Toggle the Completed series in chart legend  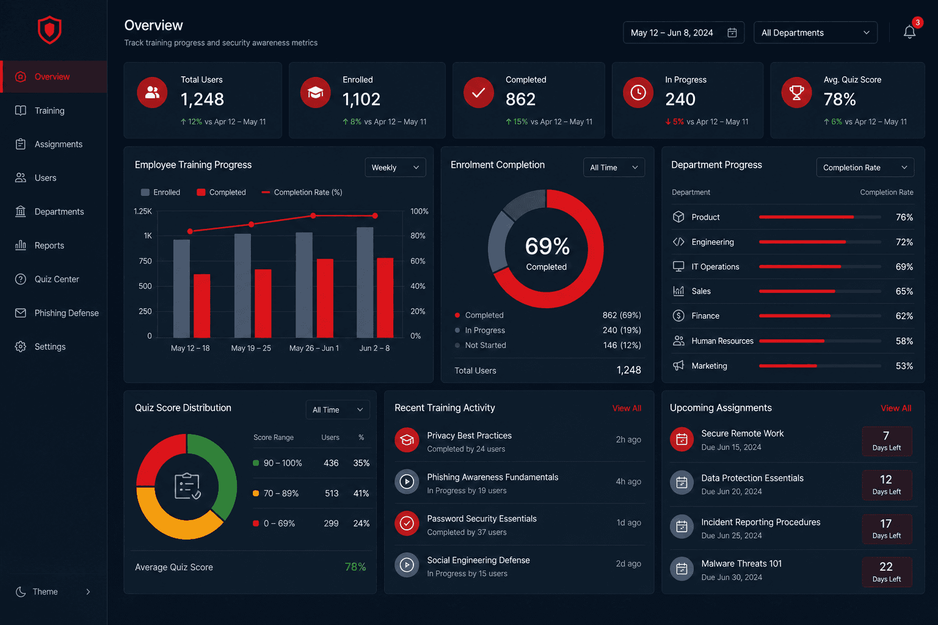coord(221,192)
